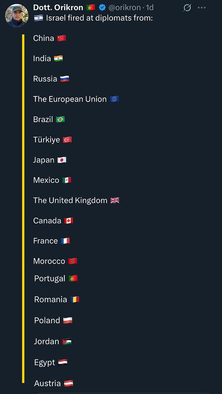Viewport: 222px width, 394px height.
Task: Open the three-dot more options menu
Action: [202, 8]
